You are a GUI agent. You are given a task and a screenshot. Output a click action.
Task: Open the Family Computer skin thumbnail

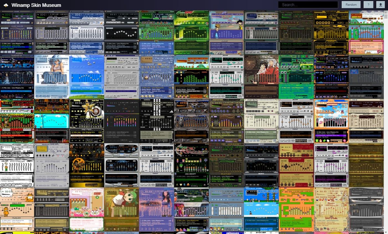296,165
